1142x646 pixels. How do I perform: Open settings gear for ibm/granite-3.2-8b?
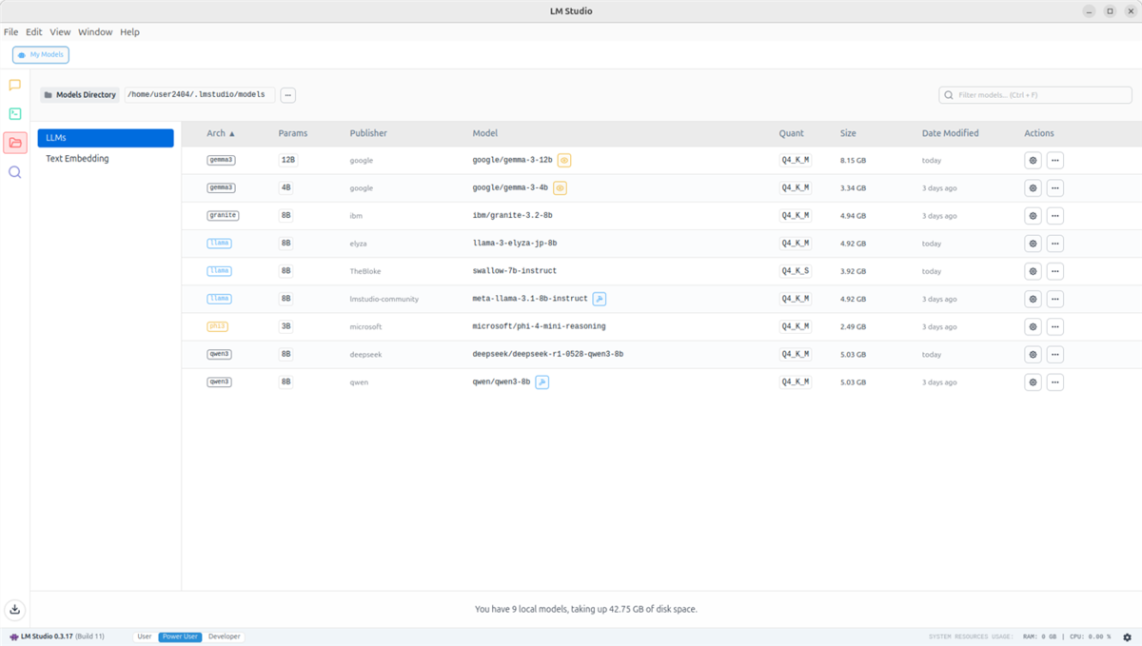[x=1033, y=216]
